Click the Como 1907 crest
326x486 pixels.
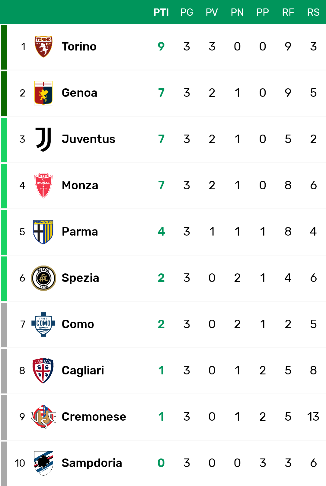(43, 324)
